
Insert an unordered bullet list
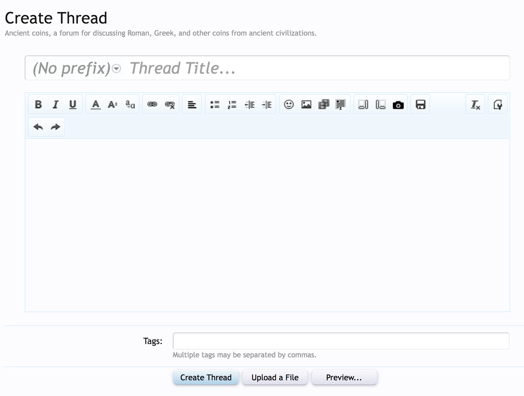click(215, 104)
